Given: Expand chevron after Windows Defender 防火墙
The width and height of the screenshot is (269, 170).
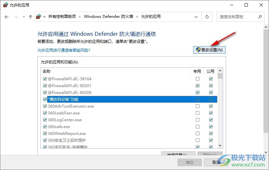Looking at the screenshot, I should [x=137, y=17].
